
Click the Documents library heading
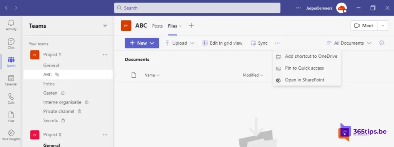click(x=137, y=60)
